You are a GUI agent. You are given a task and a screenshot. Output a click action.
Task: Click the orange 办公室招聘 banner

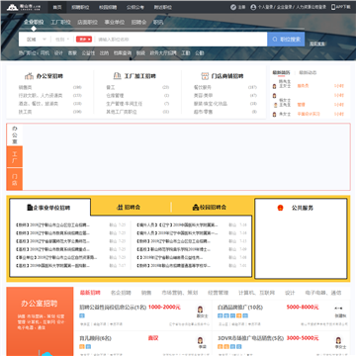[x=40, y=321]
